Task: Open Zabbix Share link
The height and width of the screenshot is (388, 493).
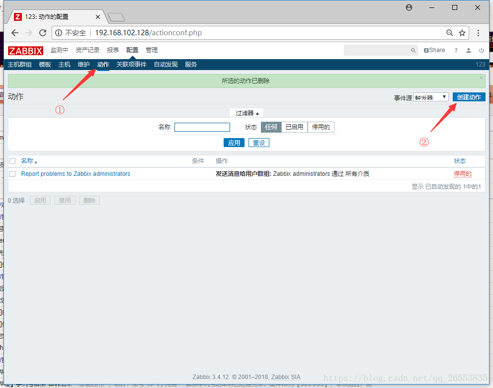Action: point(434,50)
